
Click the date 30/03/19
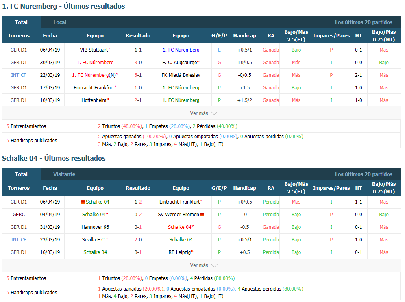[50, 63]
